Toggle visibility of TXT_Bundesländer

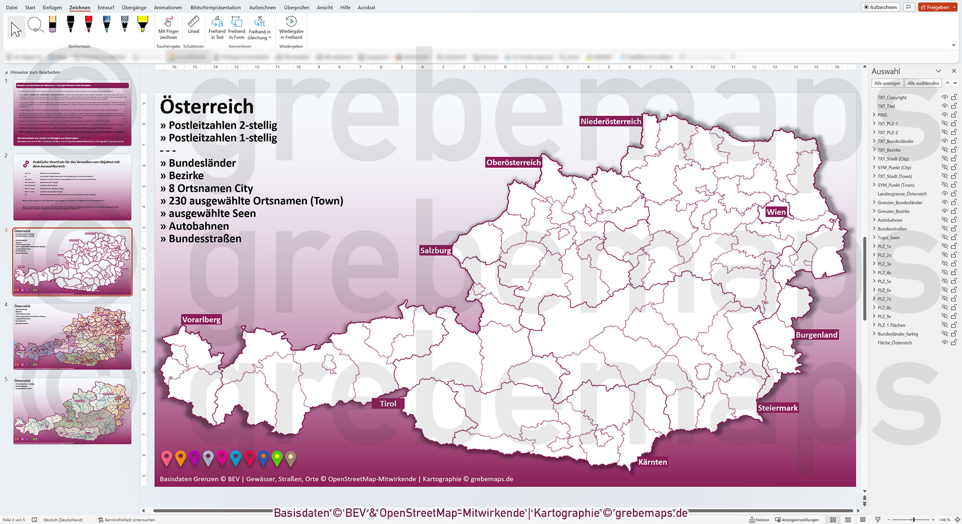pos(944,141)
